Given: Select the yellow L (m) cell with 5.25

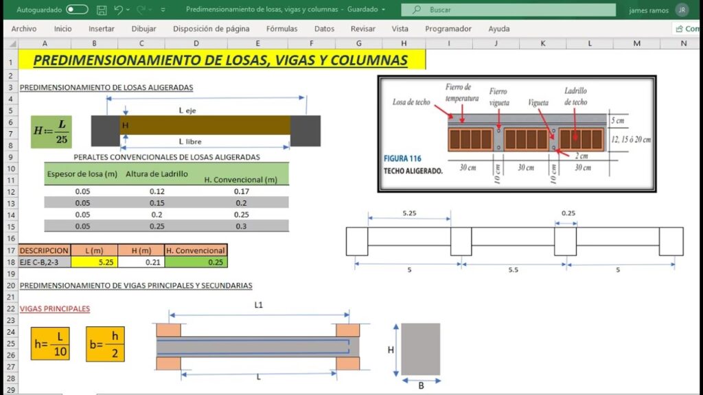Looking at the screenshot, I should point(93,262).
